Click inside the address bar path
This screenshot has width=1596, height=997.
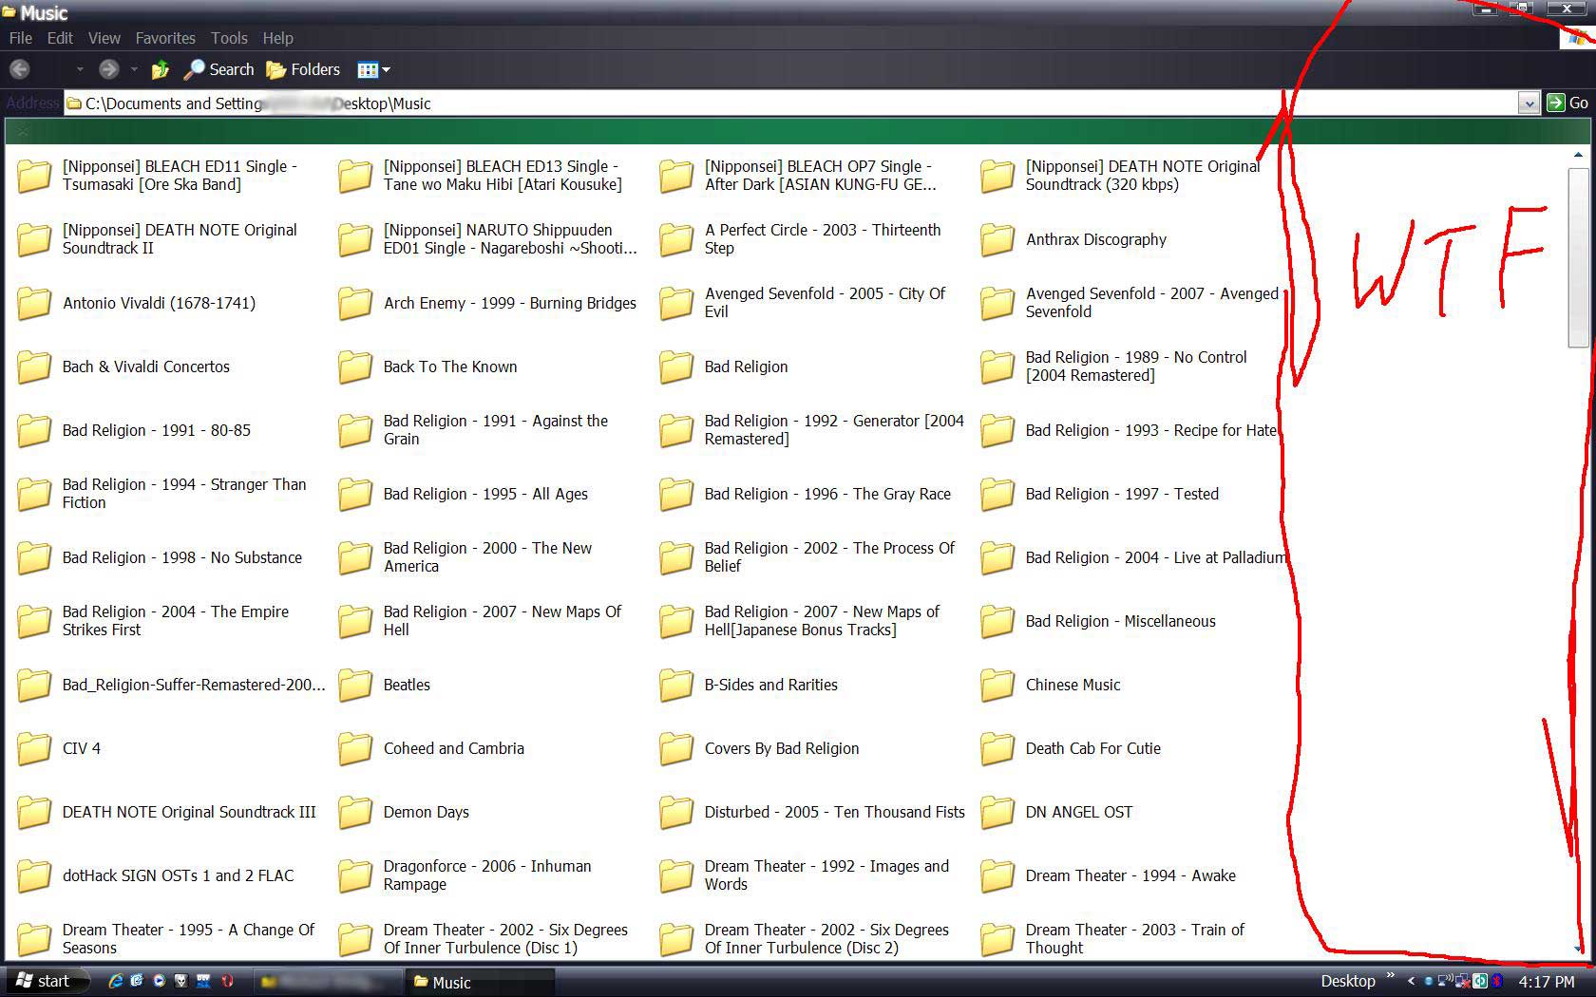point(788,103)
